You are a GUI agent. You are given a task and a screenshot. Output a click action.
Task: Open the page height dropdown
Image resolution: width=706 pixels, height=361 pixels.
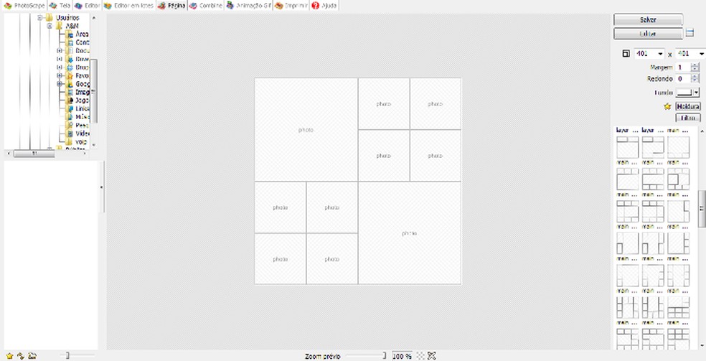click(702, 54)
